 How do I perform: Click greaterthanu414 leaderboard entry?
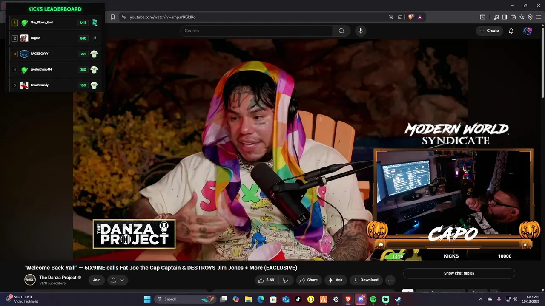tap(55, 70)
